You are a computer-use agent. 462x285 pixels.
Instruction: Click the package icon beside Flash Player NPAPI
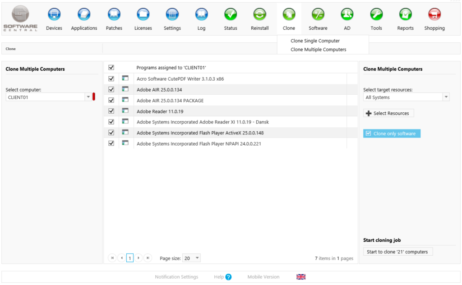tap(125, 143)
